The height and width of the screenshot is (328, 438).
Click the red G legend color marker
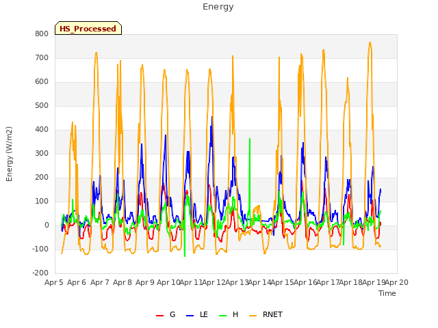click(159, 316)
